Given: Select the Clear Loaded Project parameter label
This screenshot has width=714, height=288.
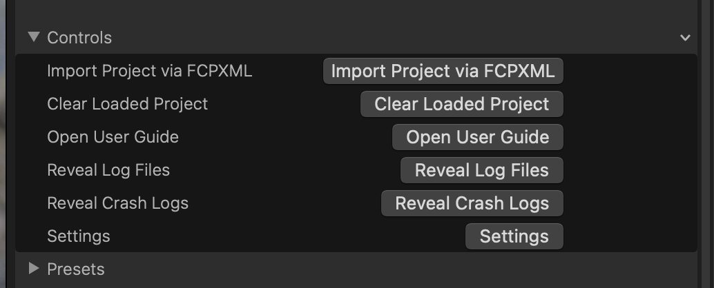Looking at the screenshot, I should pyautogui.click(x=127, y=104).
